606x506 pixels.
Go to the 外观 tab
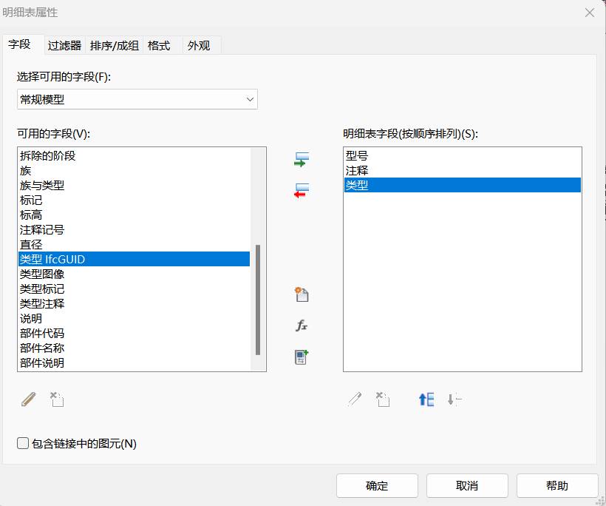tap(199, 45)
